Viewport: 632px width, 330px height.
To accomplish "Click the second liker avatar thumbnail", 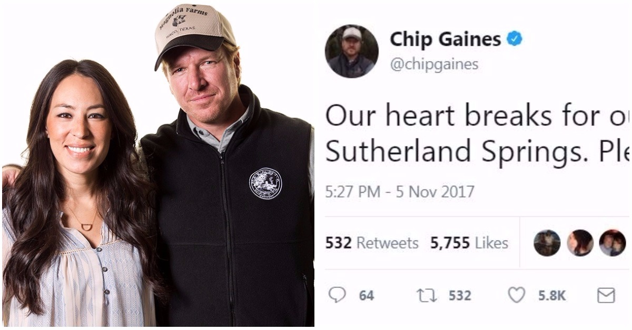I will click(580, 243).
